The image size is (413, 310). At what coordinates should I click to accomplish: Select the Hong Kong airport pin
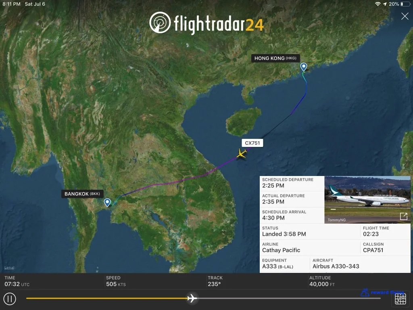click(x=304, y=67)
